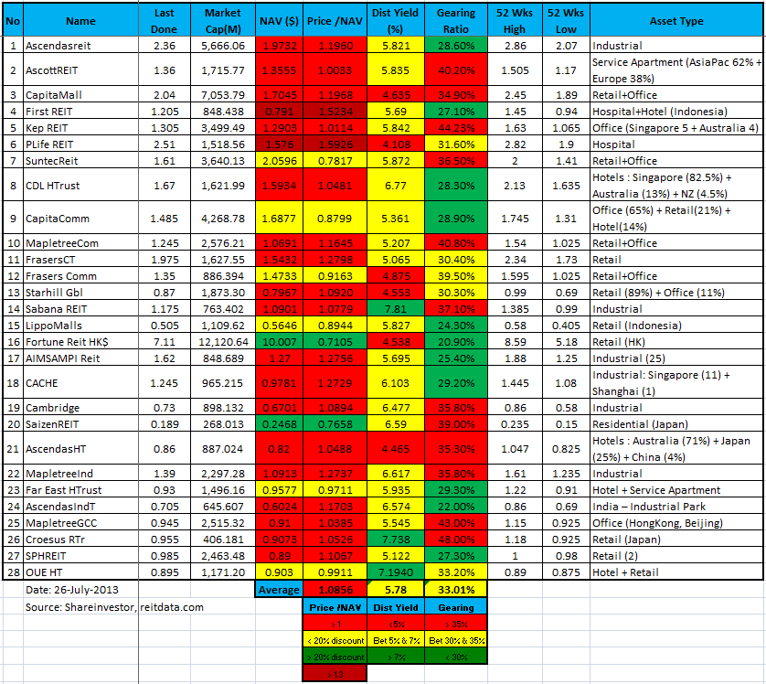Select the 52 Wks High header
Viewport: 766px width, 684px height.
click(x=515, y=21)
